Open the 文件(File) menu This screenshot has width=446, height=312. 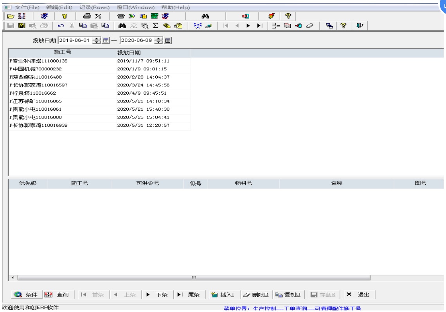[27, 7]
